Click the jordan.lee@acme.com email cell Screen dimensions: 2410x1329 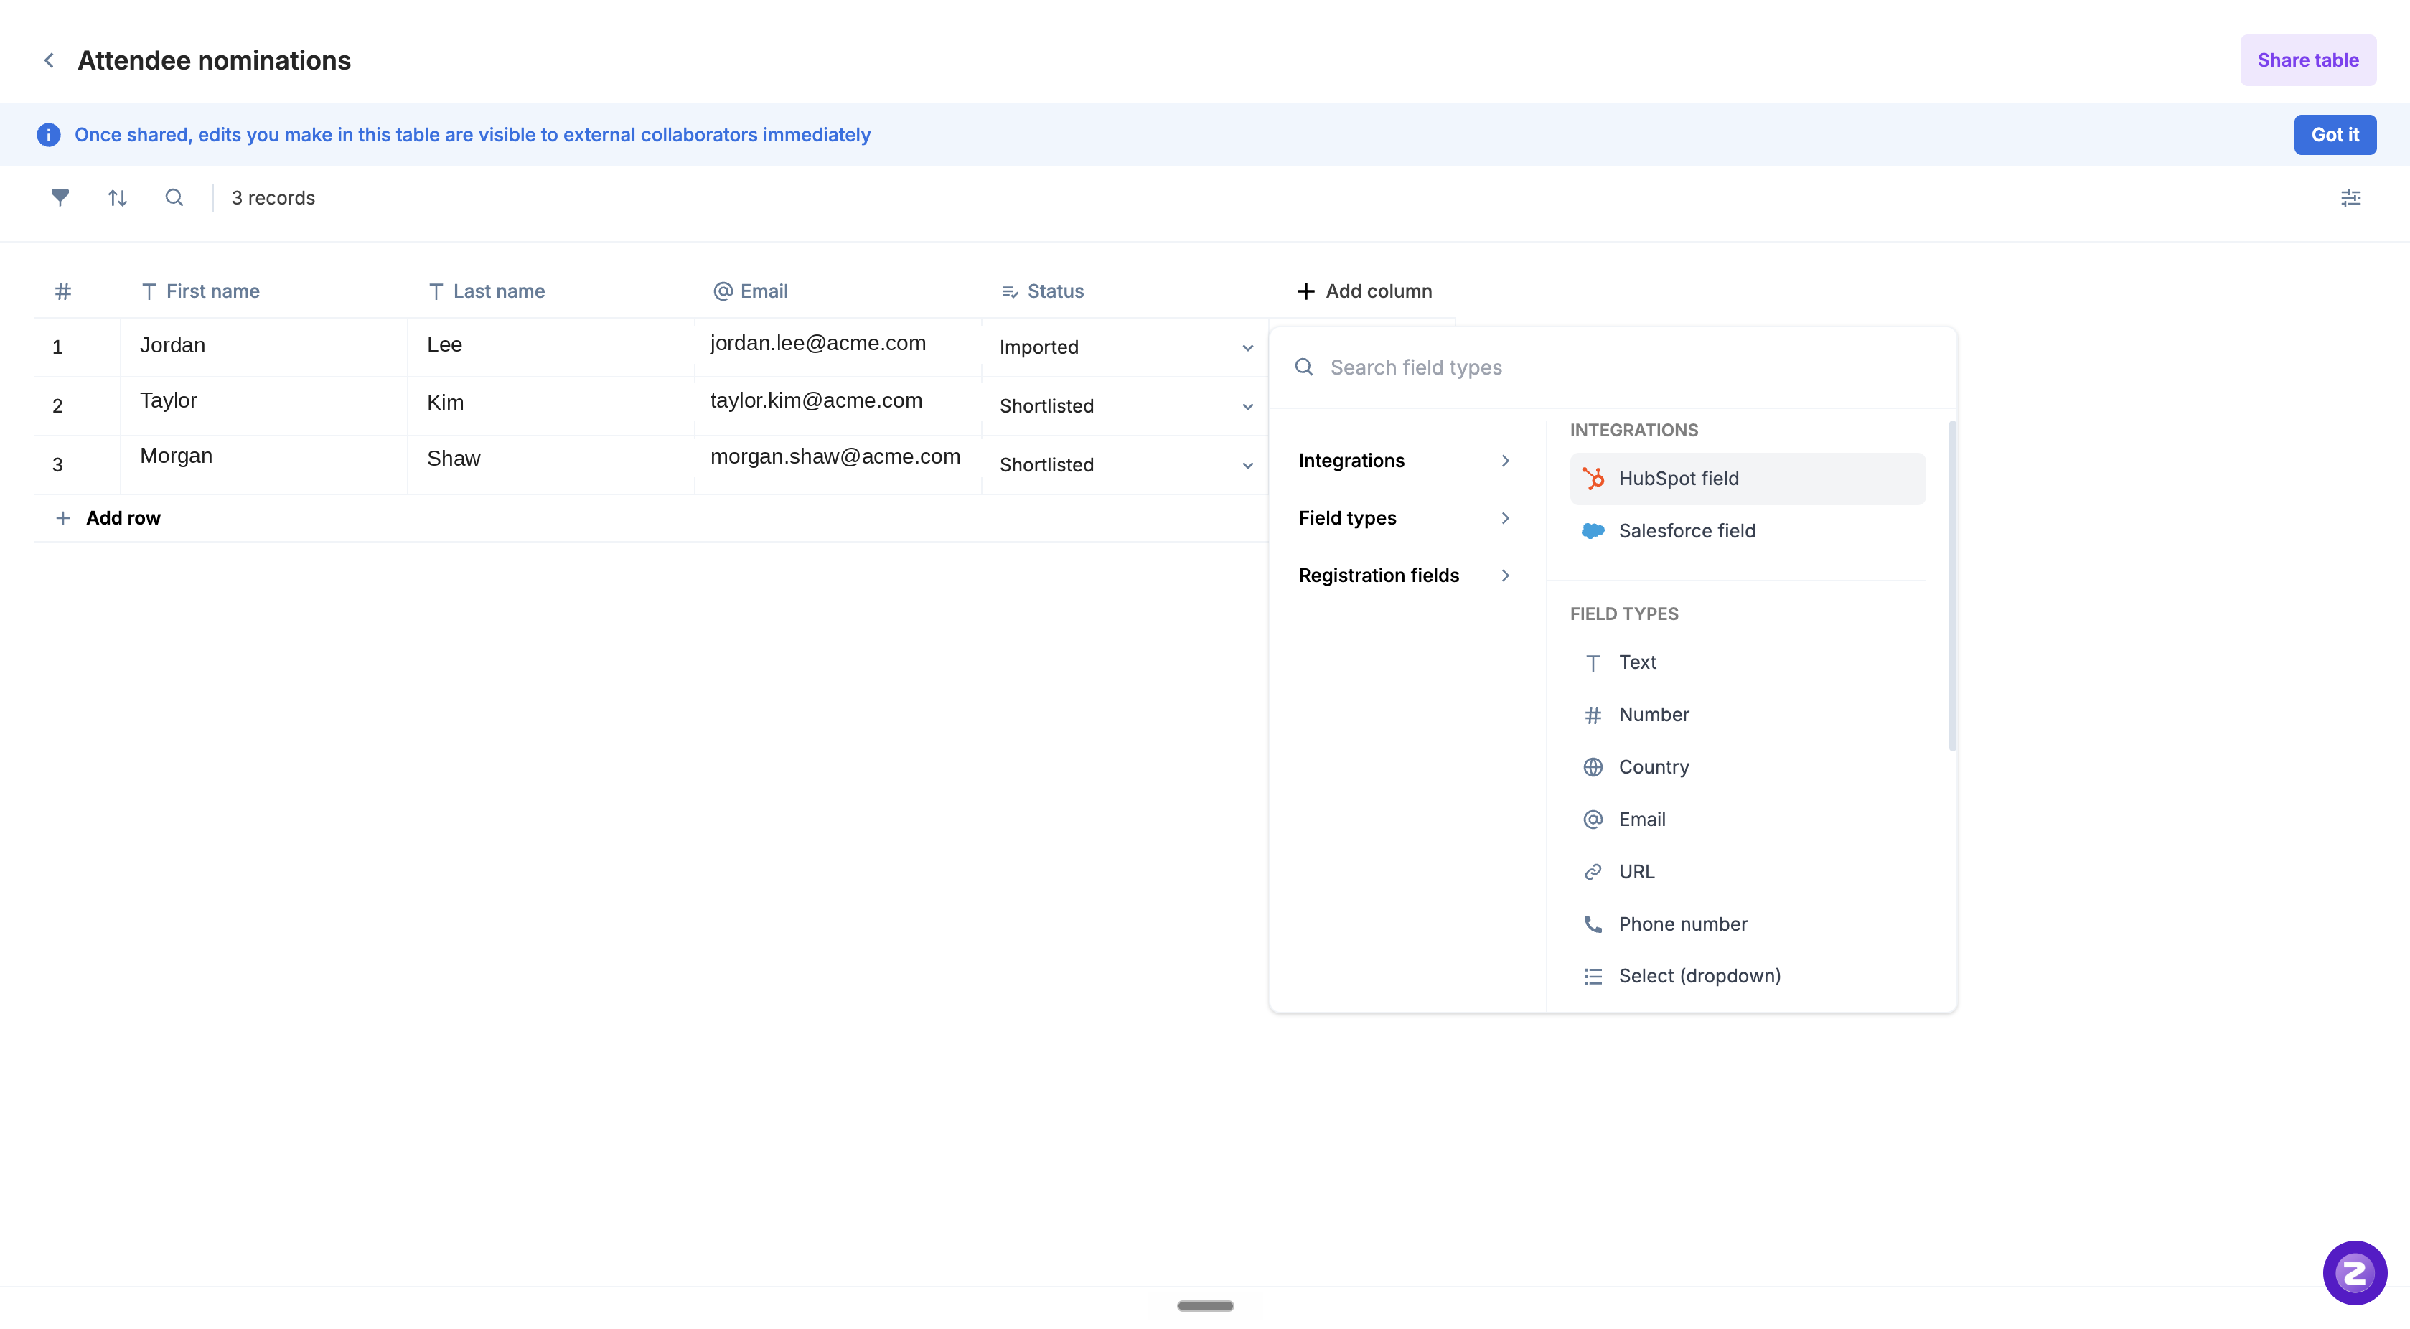click(838, 347)
